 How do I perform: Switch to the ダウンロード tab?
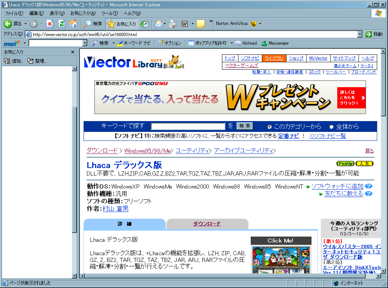(207, 224)
